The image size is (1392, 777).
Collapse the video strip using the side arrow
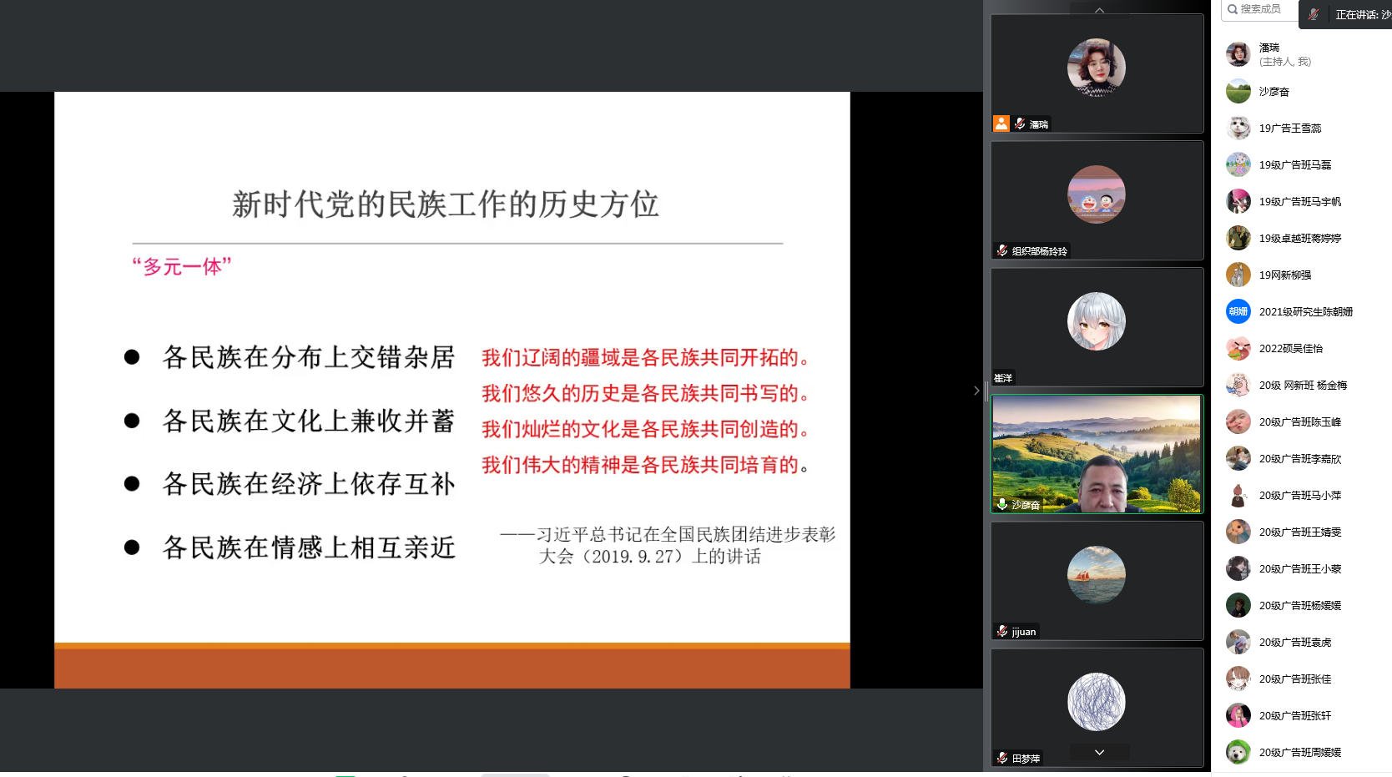tap(976, 391)
